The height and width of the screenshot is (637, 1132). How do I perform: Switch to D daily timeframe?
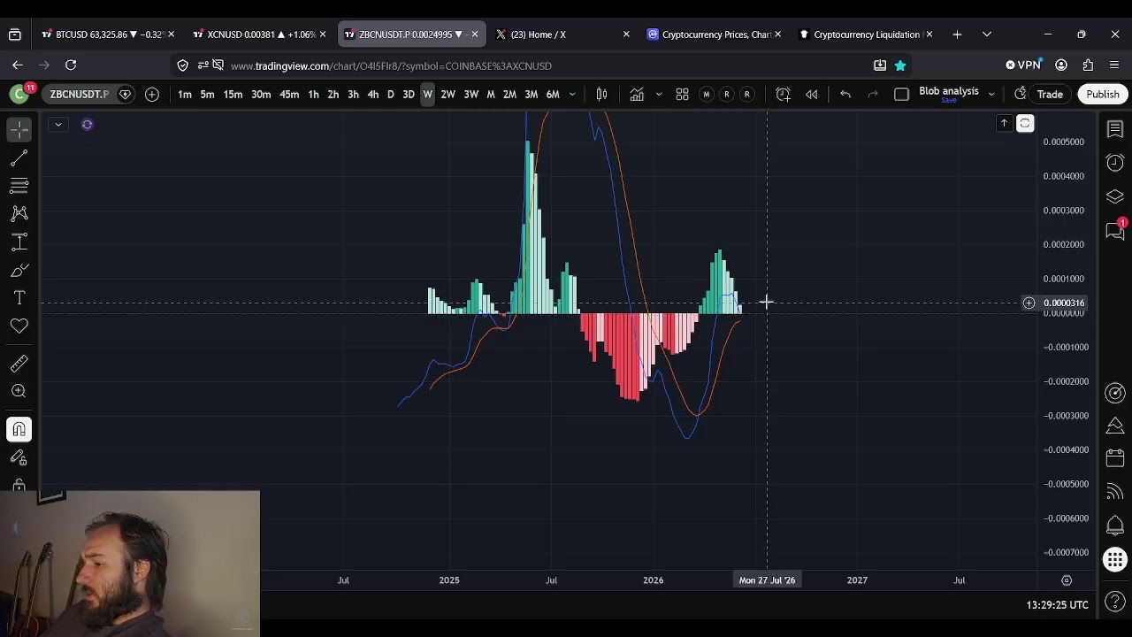click(390, 94)
